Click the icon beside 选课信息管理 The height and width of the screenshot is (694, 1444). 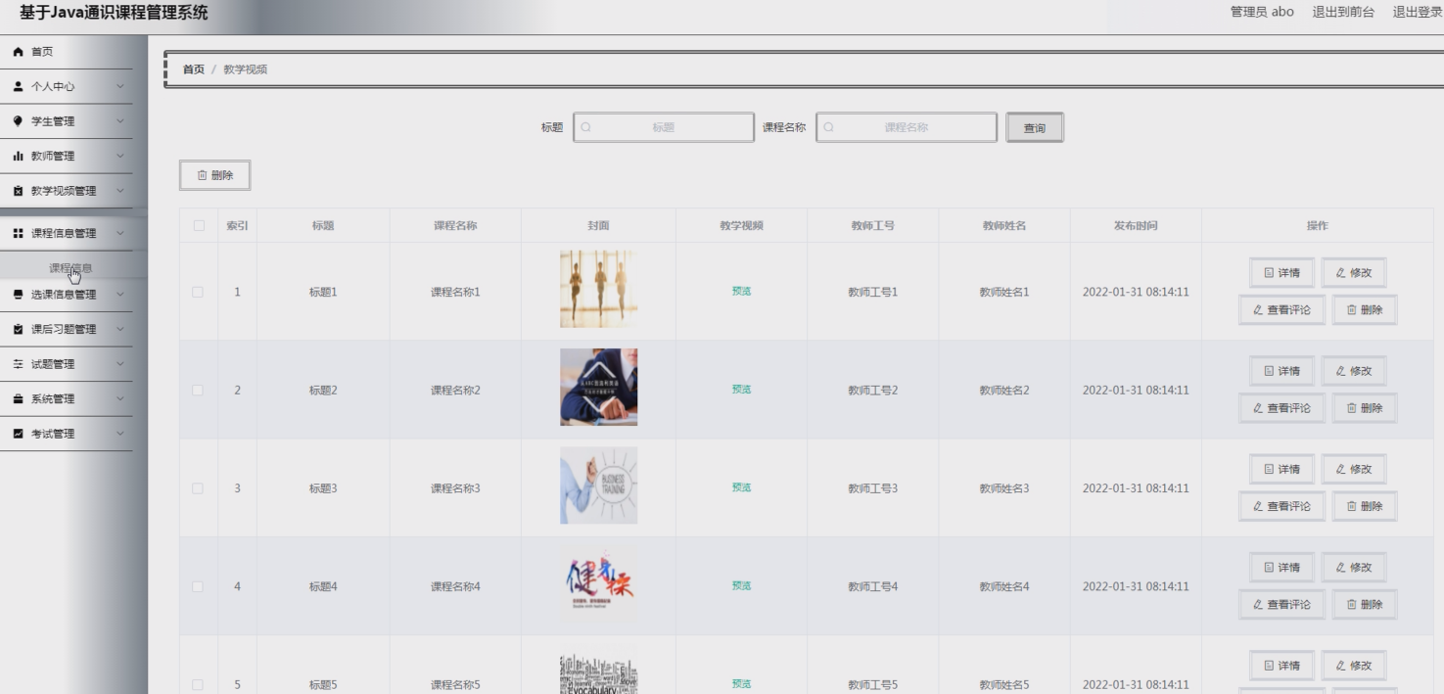[18, 295]
